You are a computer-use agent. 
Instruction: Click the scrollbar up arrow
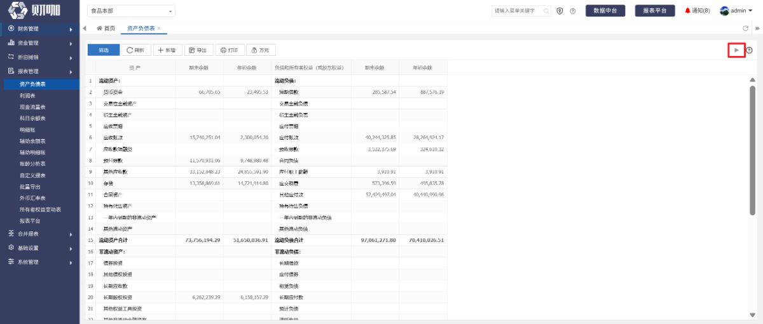click(x=753, y=79)
